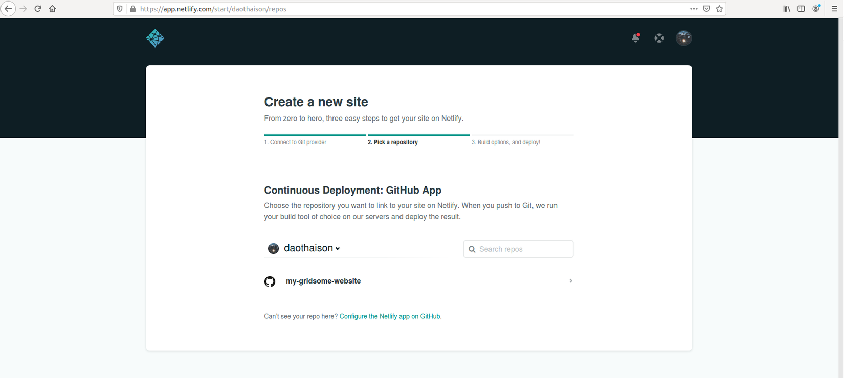Go back with the browser back arrow
The height and width of the screenshot is (378, 844).
[x=8, y=9]
